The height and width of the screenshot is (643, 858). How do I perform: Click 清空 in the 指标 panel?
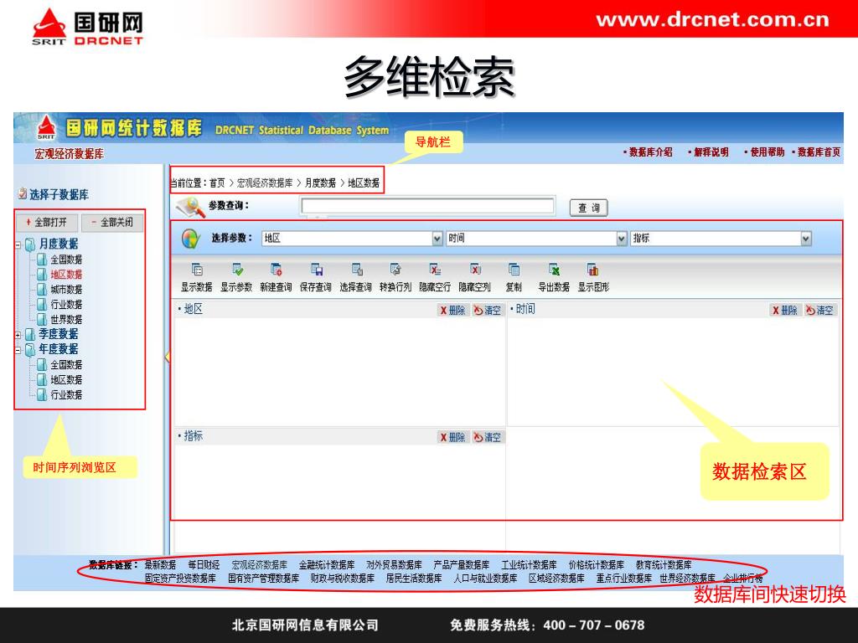tap(488, 437)
